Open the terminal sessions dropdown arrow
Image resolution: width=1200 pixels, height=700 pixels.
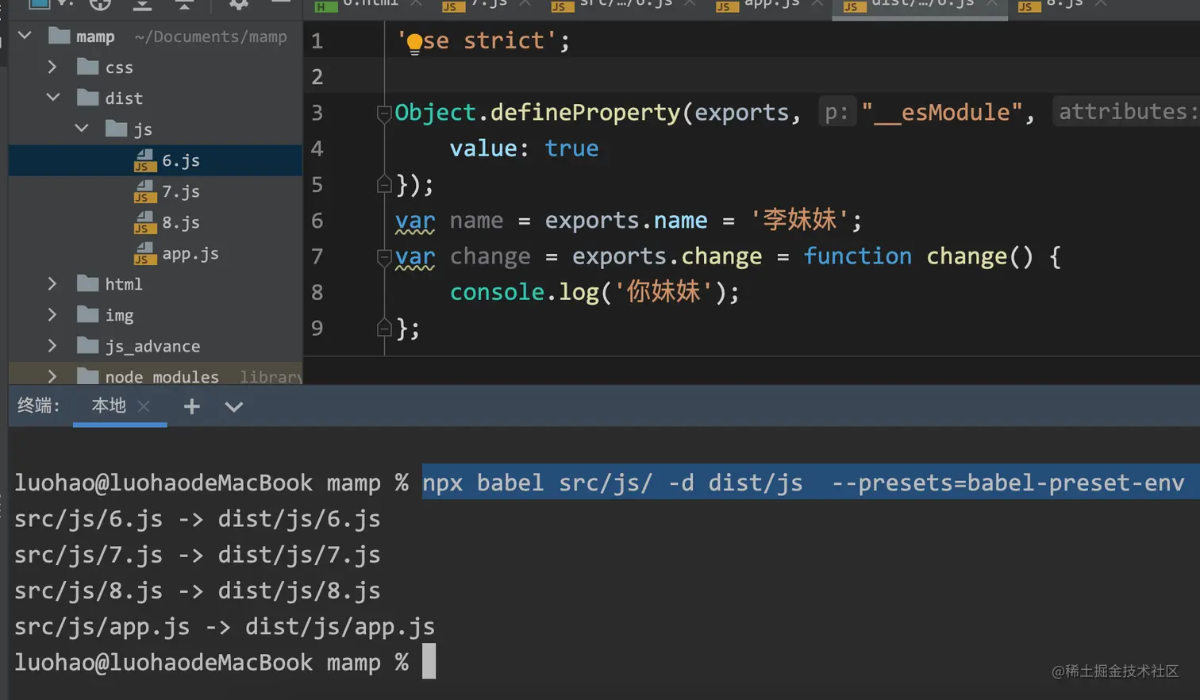point(233,407)
